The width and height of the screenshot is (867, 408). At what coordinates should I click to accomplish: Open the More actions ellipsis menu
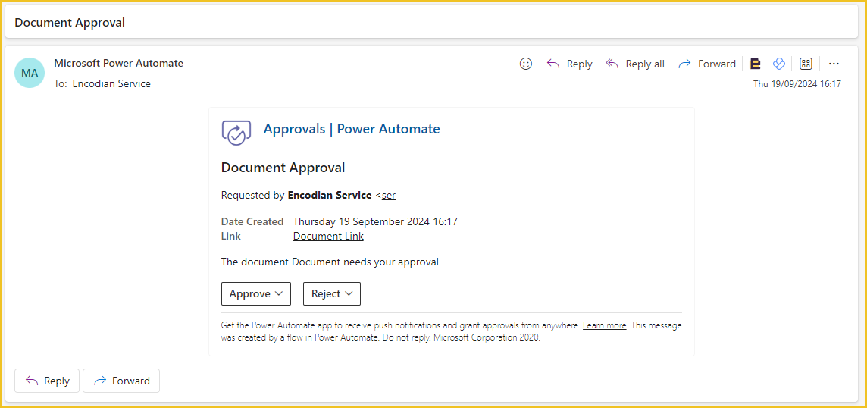tap(834, 64)
